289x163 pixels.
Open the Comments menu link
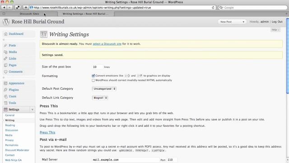click(x=15, y=72)
